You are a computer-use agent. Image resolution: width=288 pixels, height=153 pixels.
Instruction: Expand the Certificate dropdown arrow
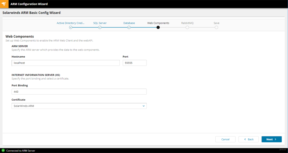coord(143,106)
